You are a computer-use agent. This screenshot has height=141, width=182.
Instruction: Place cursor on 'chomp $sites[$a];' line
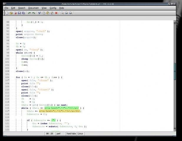(x=33, y=59)
